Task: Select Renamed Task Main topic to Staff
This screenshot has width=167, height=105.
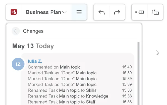Action: point(80,102)
